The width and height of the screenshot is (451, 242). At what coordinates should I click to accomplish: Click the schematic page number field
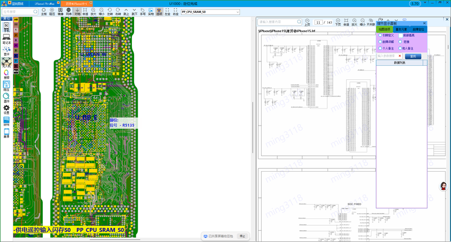(319, 22)
